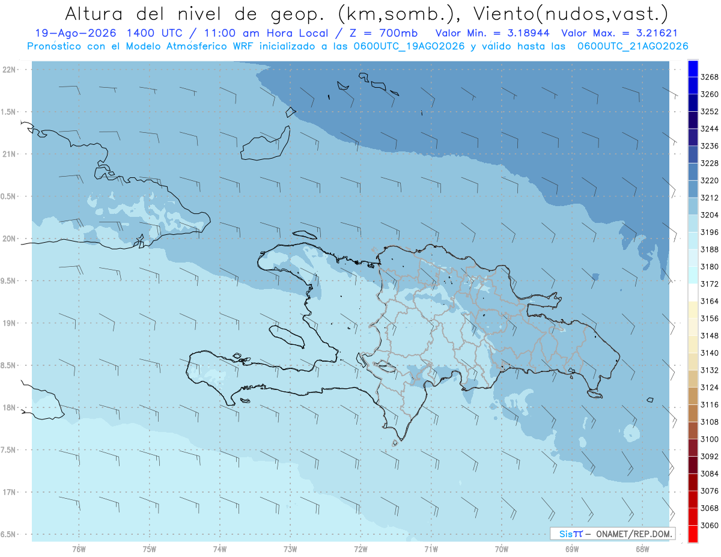721x557 pixels.
Task: Pick the white swatch between 3164 and 3172
Action: [x=693, y=293]
